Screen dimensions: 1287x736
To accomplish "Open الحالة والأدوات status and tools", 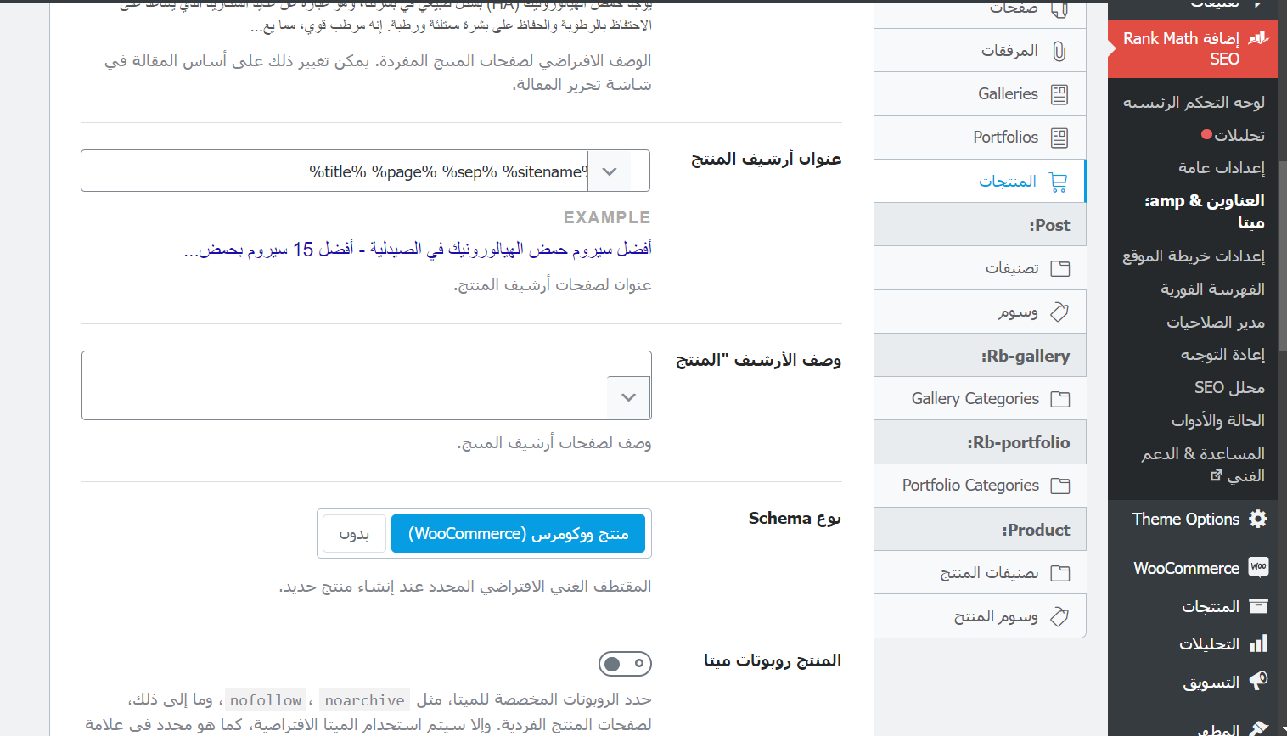I will [1218, 420].
